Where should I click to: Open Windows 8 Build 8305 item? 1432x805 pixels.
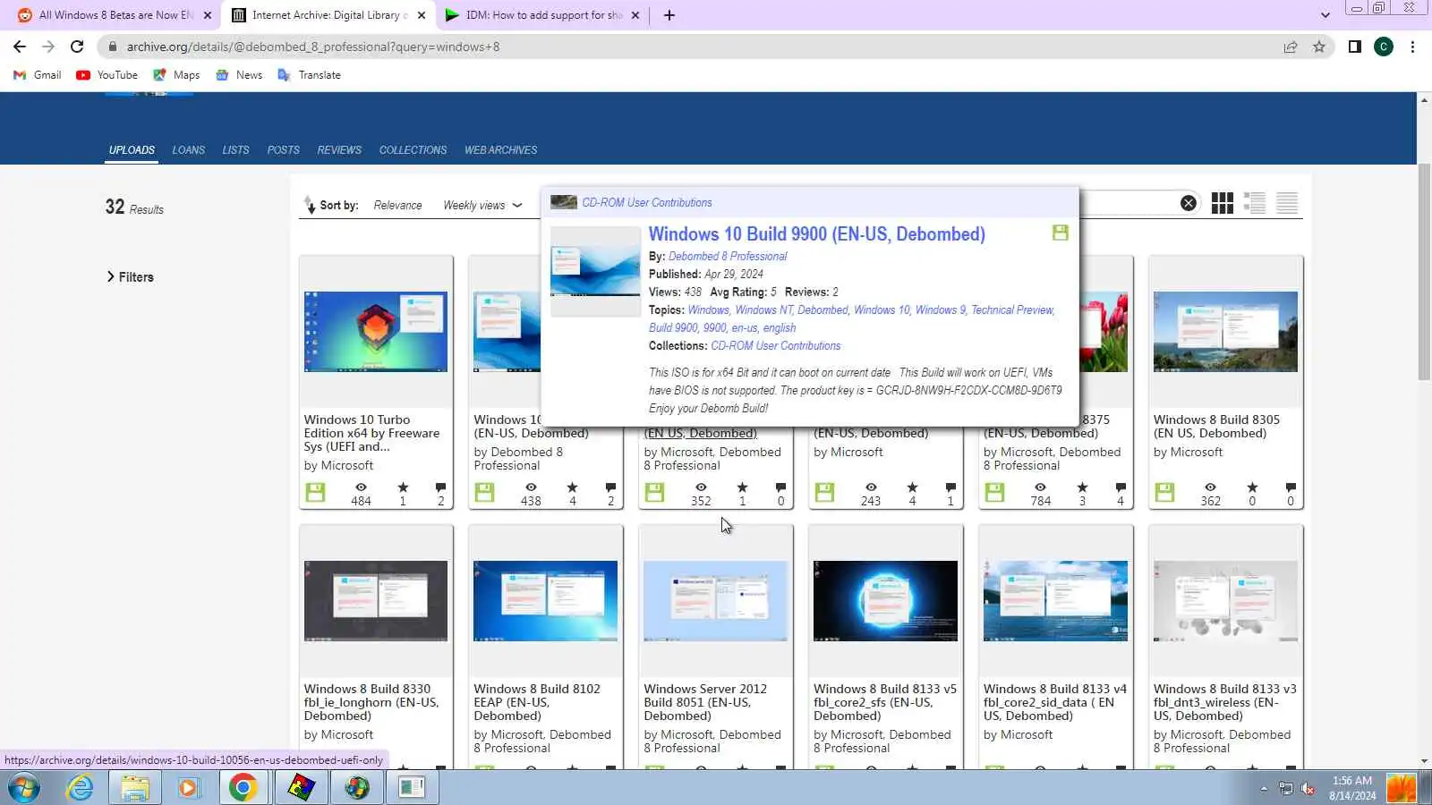pos(1216,427)
